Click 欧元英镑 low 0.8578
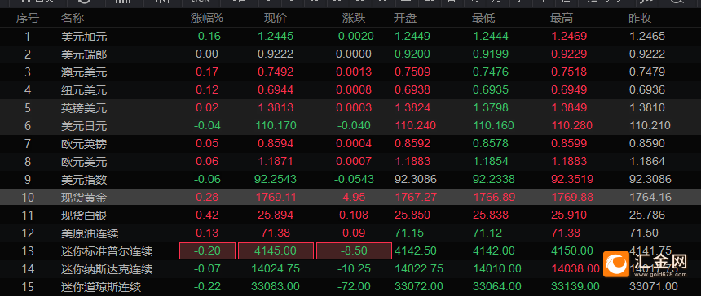 pos(491,144)
